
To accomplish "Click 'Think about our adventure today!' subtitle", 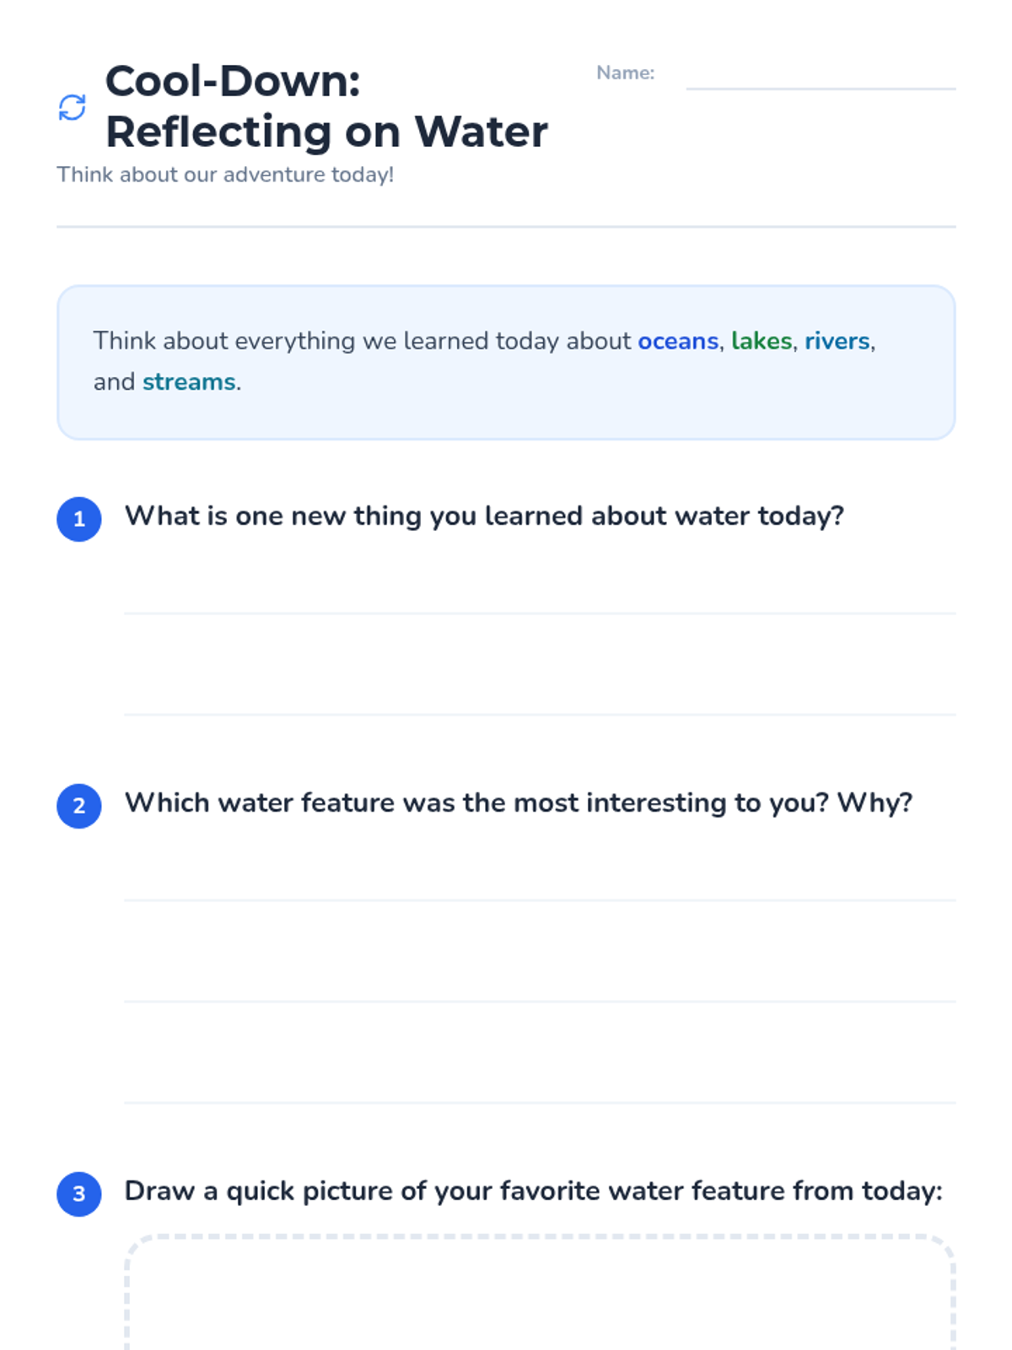I will click(x=225, y=175).
